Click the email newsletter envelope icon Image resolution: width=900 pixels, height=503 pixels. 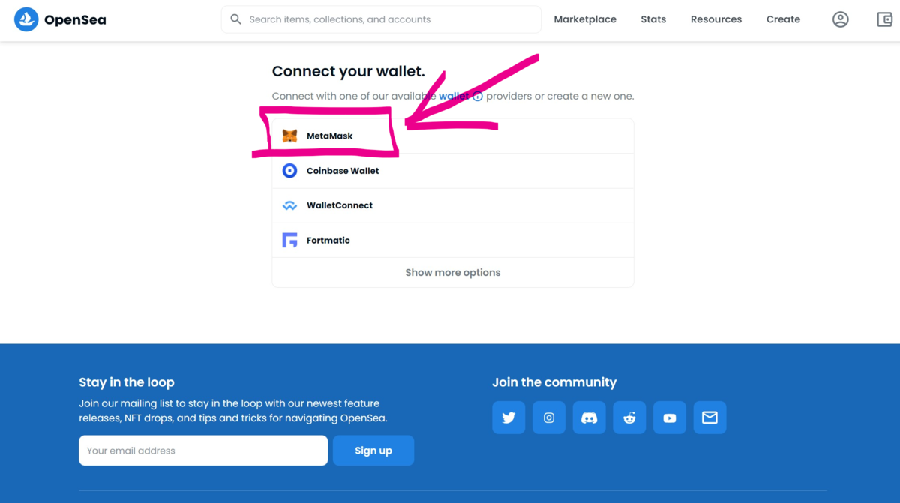click(709, 418)
